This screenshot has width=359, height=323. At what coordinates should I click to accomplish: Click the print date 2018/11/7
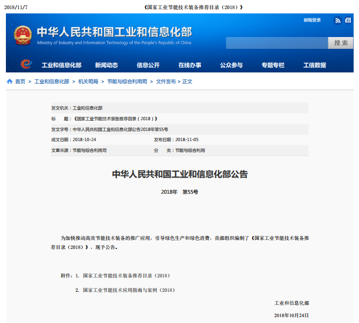tap(16, 8)
